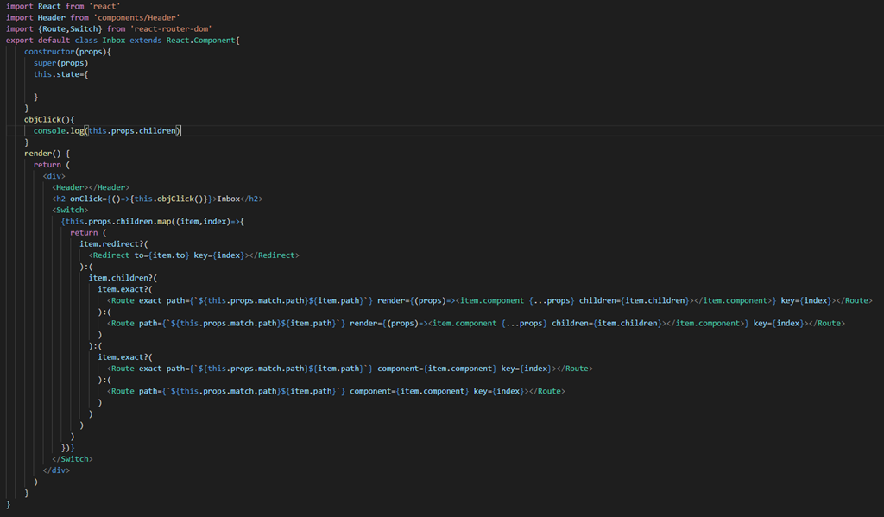The height and width of the screenshot is (517, 884).
Task: Place cursor on the constructor keyword
Action: click(50, 52)
